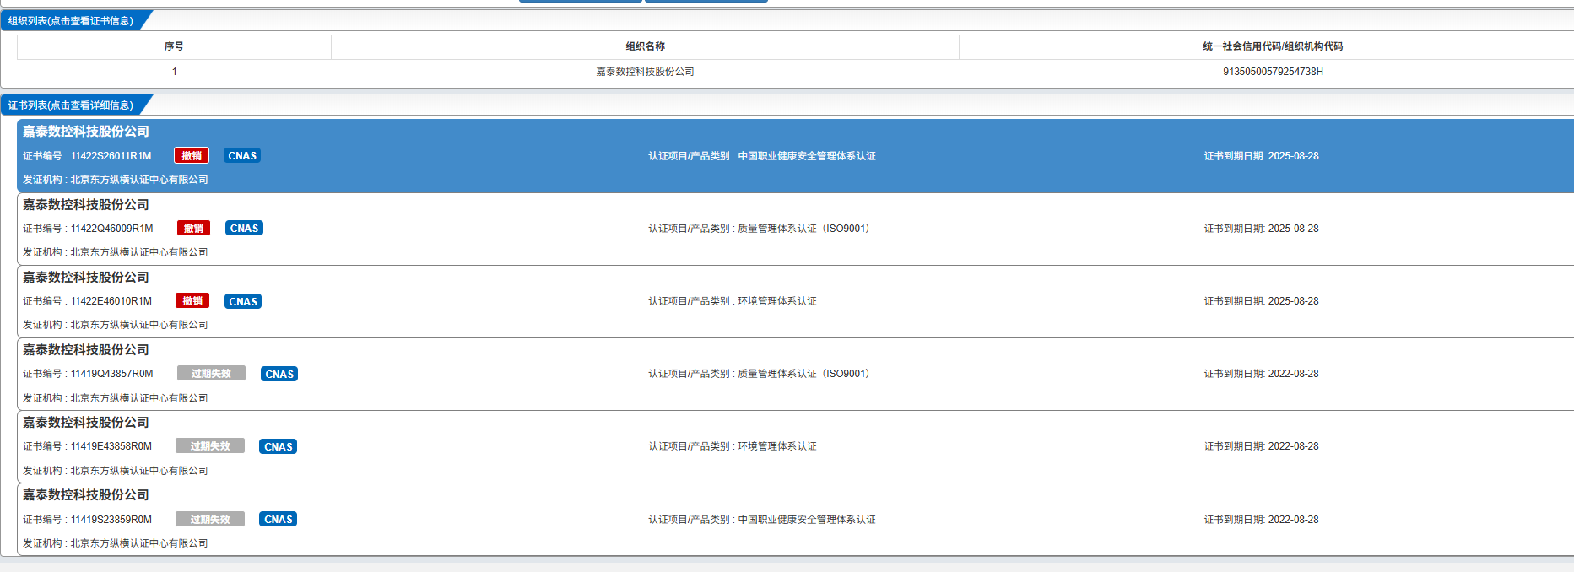
Task: Click the 撤销 badge for certificate 11422Q46009R1M
Action: pyautogui.click(x=193, y=229)
